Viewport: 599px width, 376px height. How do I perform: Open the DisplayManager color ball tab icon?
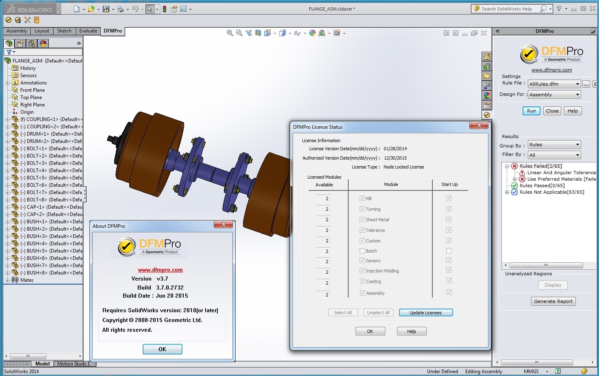point(43,43)
